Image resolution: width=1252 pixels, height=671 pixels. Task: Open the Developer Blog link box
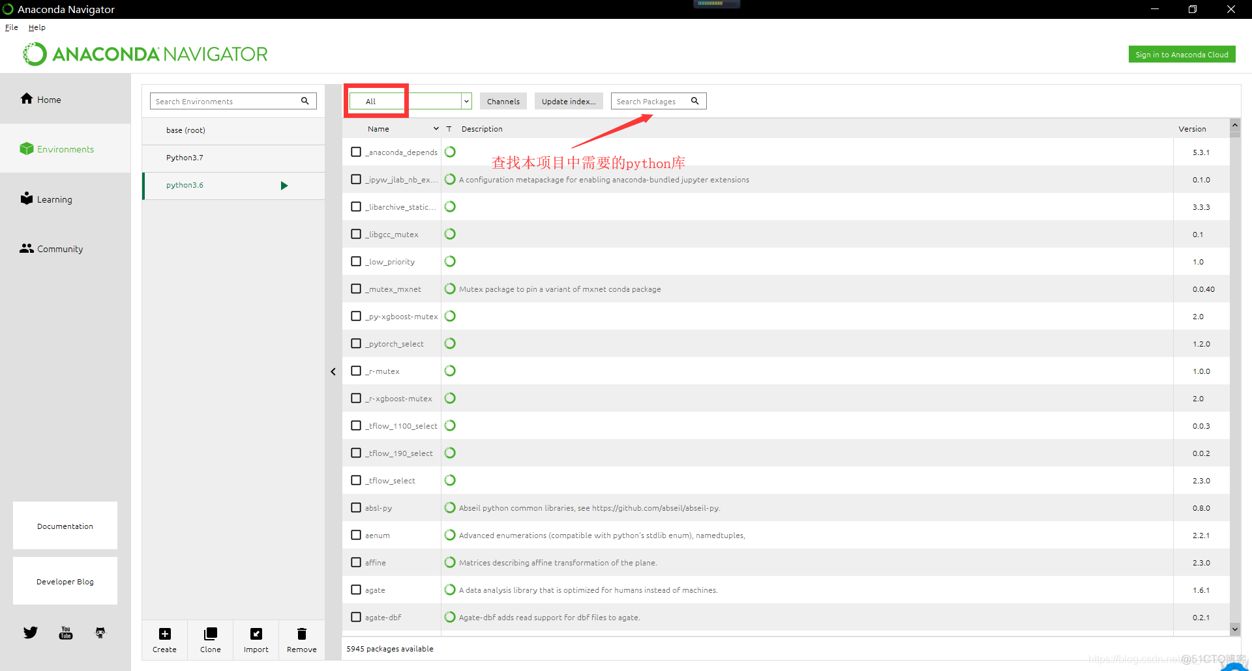coord(65,581)
